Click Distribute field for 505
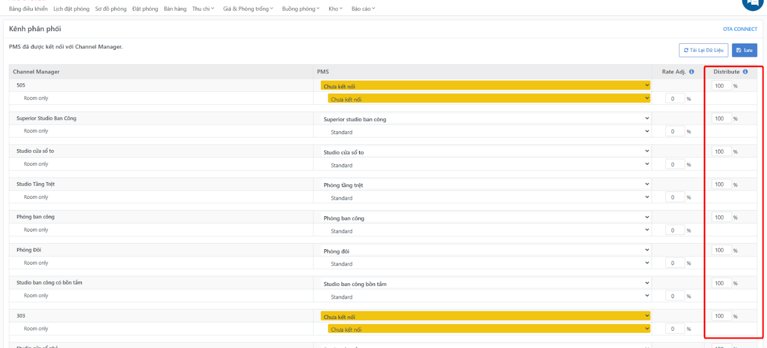The height and width of the screenshot is (348, 767). point(721,86)
